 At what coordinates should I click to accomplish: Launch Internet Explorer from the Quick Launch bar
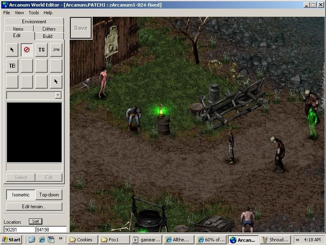42,240
